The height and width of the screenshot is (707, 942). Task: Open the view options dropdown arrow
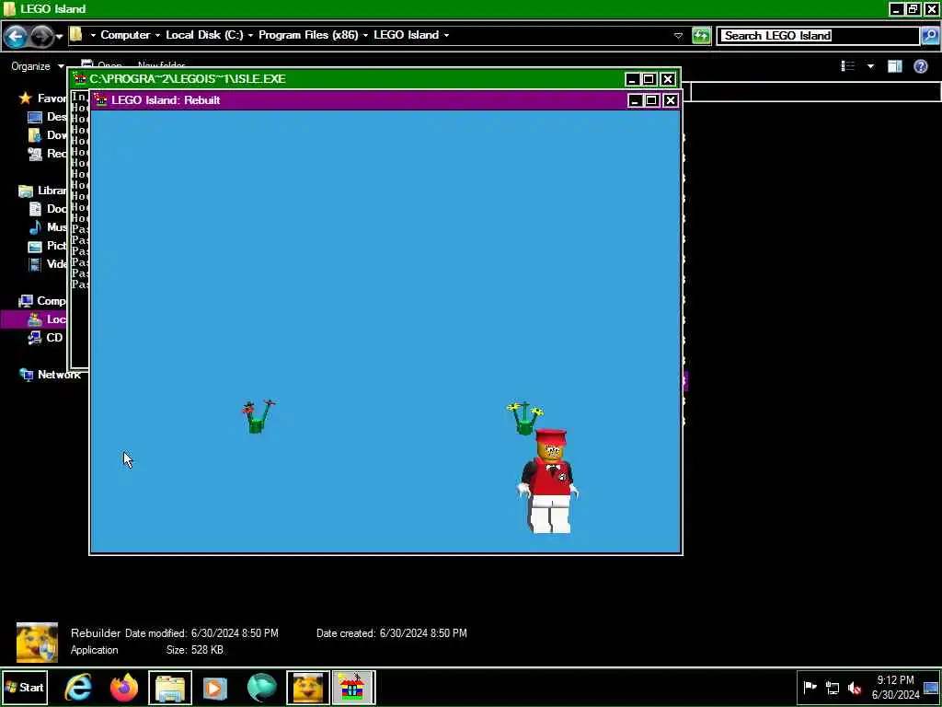[870, 66]
